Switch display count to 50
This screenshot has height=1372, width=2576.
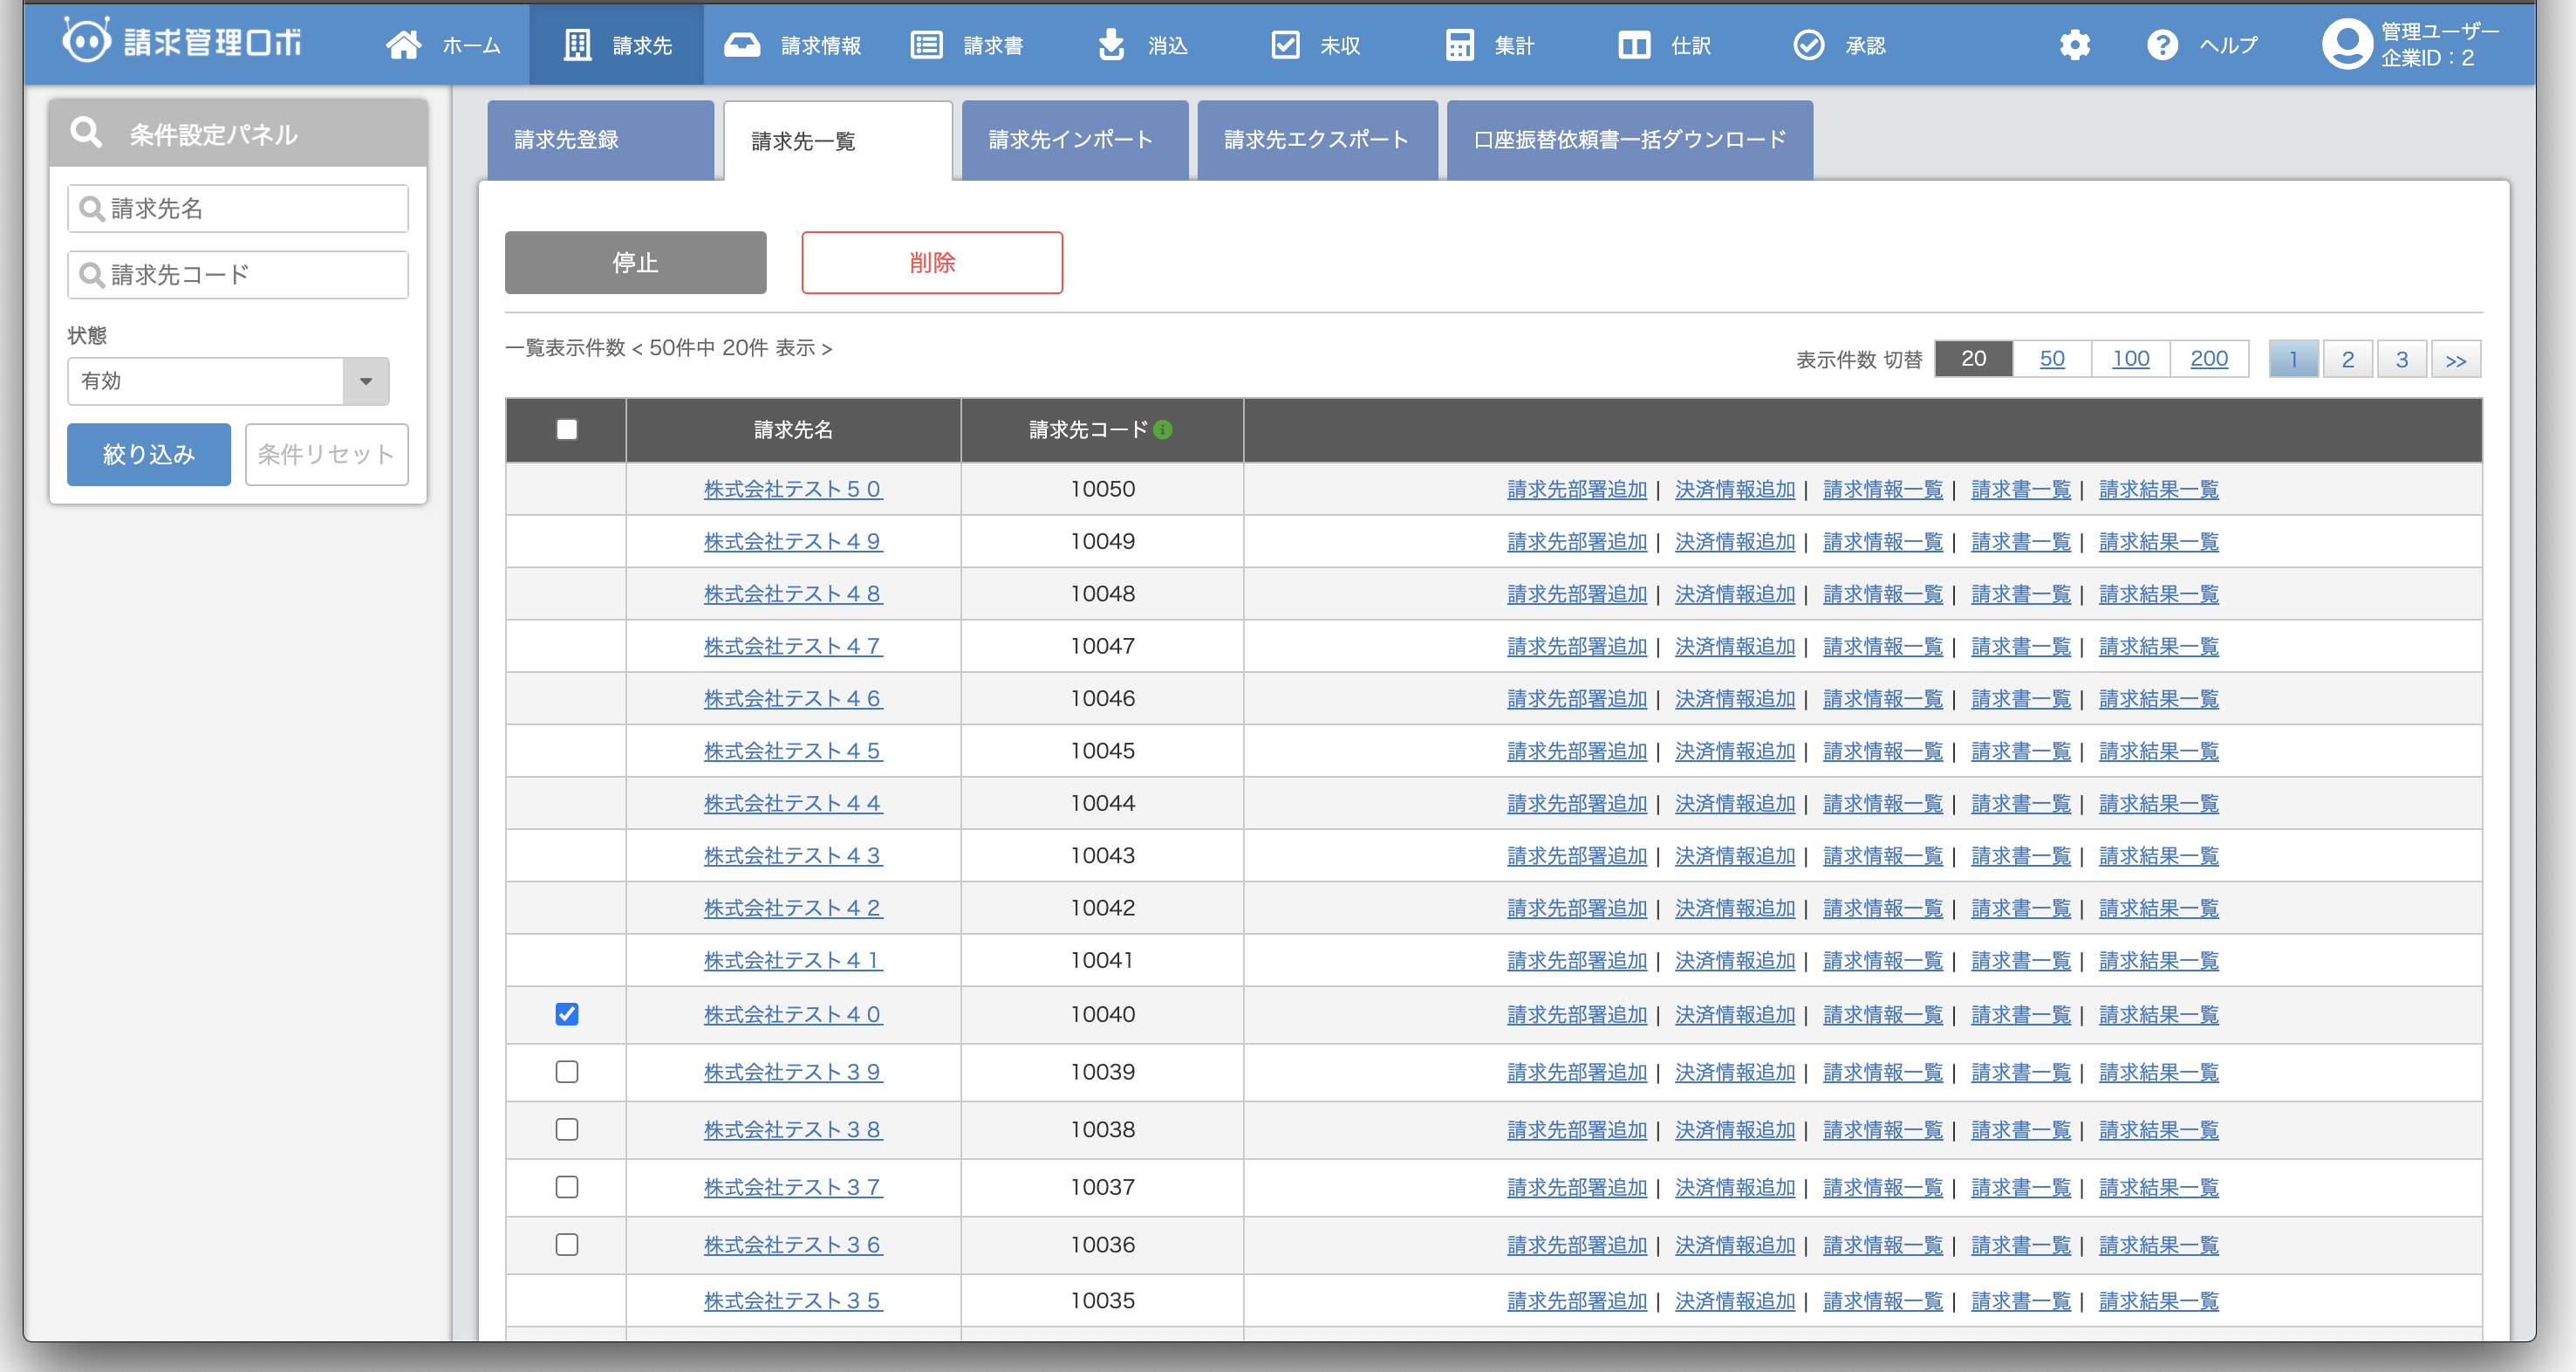coord(2052,360)
